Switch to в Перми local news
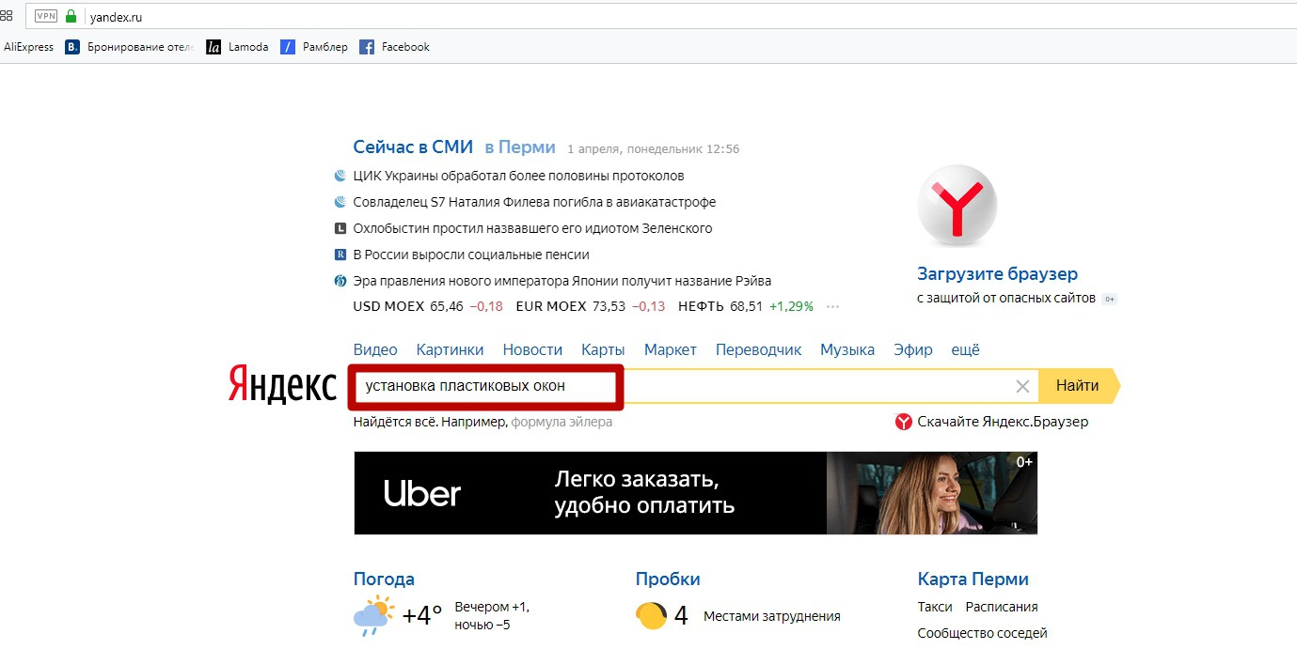The image size is (1297, 649). coord(520,147)
